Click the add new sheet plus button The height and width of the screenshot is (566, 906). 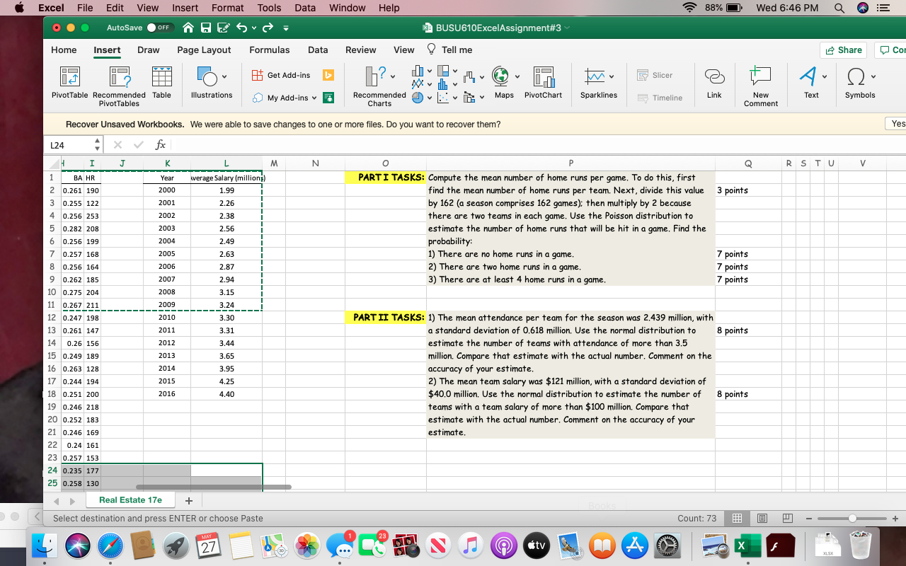pos(188,500)
